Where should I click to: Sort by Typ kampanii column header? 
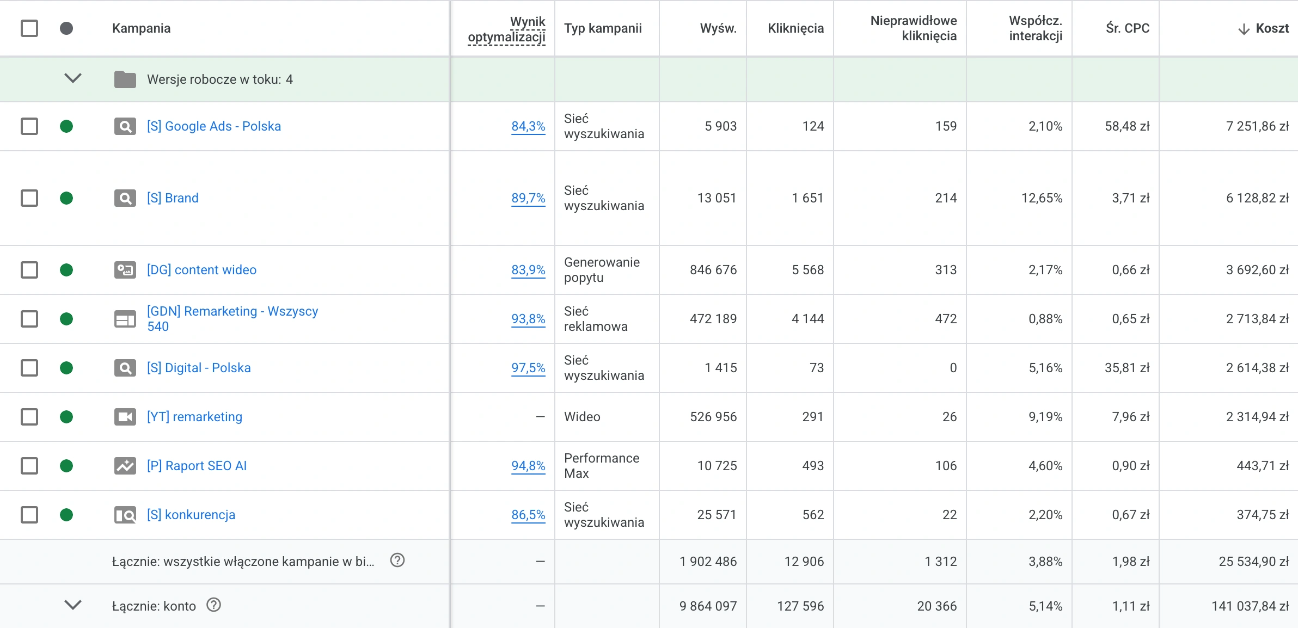603,28
